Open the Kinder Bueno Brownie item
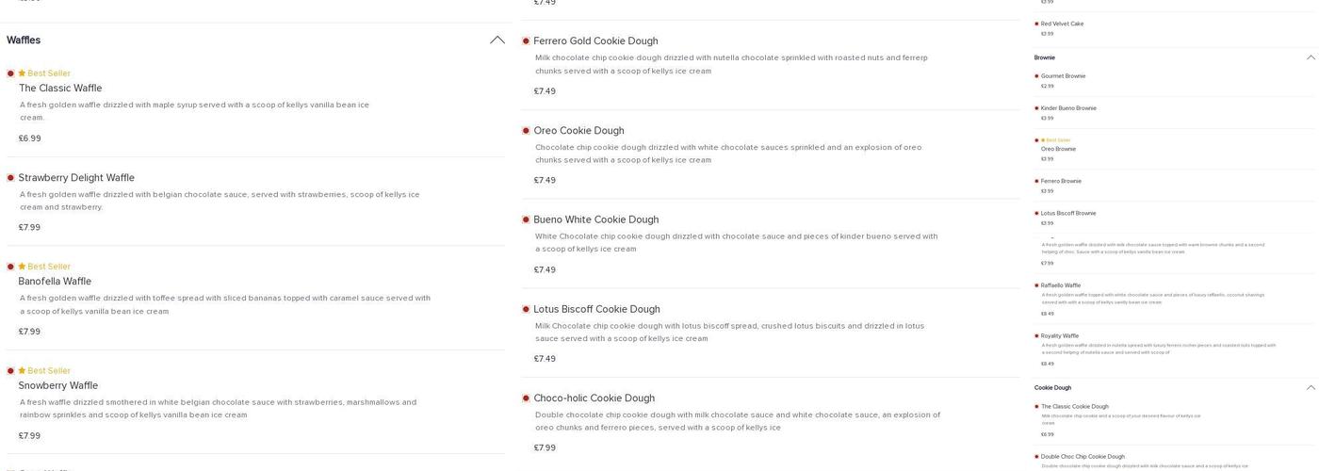 (x=1068, y=108)
